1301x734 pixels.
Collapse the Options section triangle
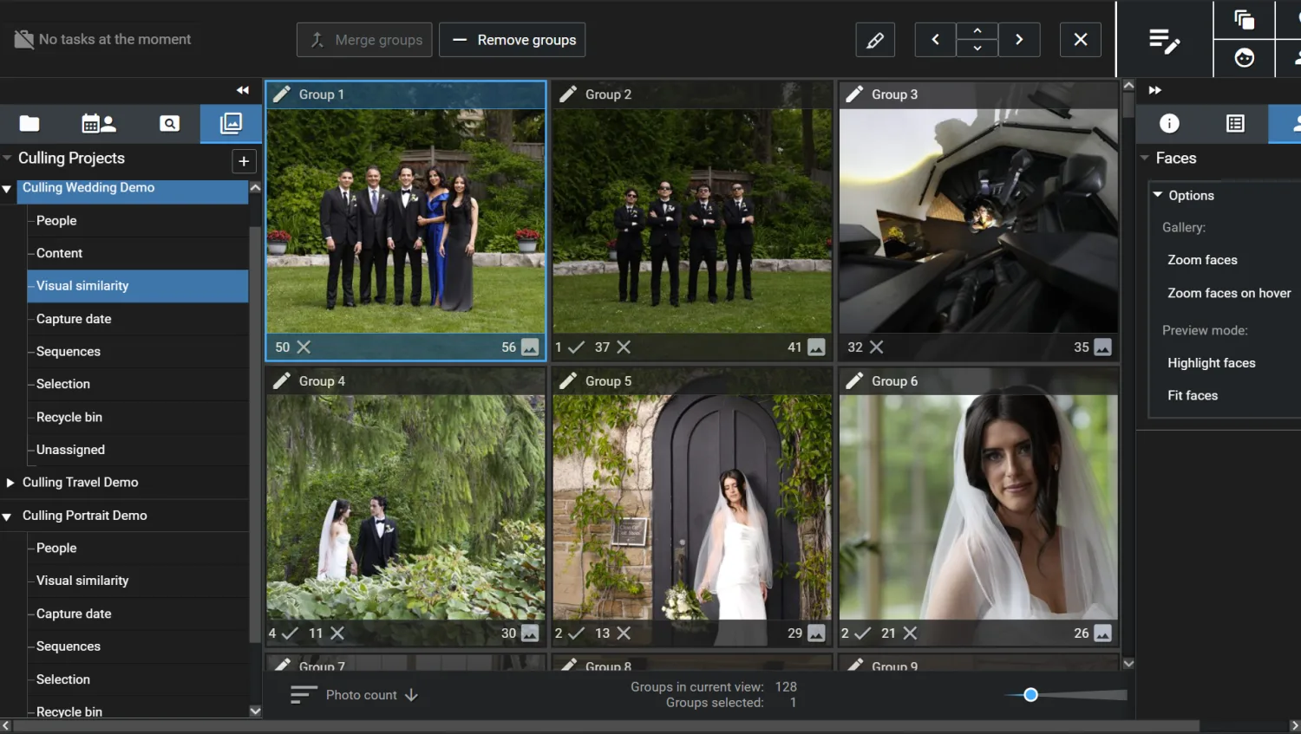pyautogui.click(x=1157, y=195)
